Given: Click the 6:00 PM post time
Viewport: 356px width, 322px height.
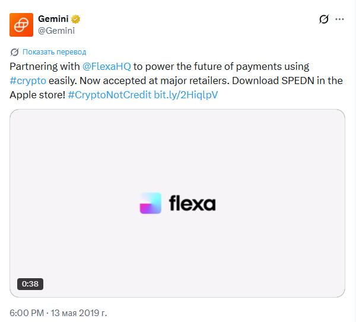Looking at the screenshot, I should pos(27,313).
